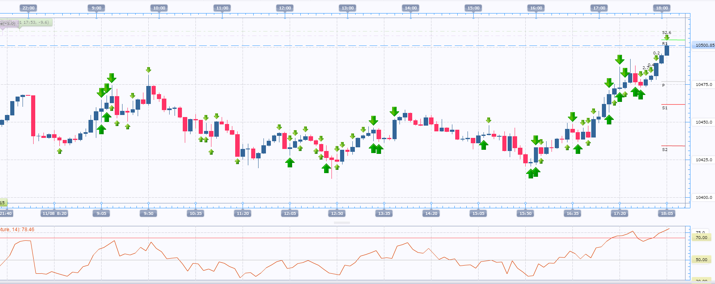
Task: Click the 17:00 top time marker
Action: coord(599,8)
